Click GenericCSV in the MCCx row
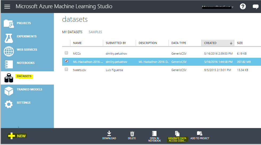 [179, 54]
